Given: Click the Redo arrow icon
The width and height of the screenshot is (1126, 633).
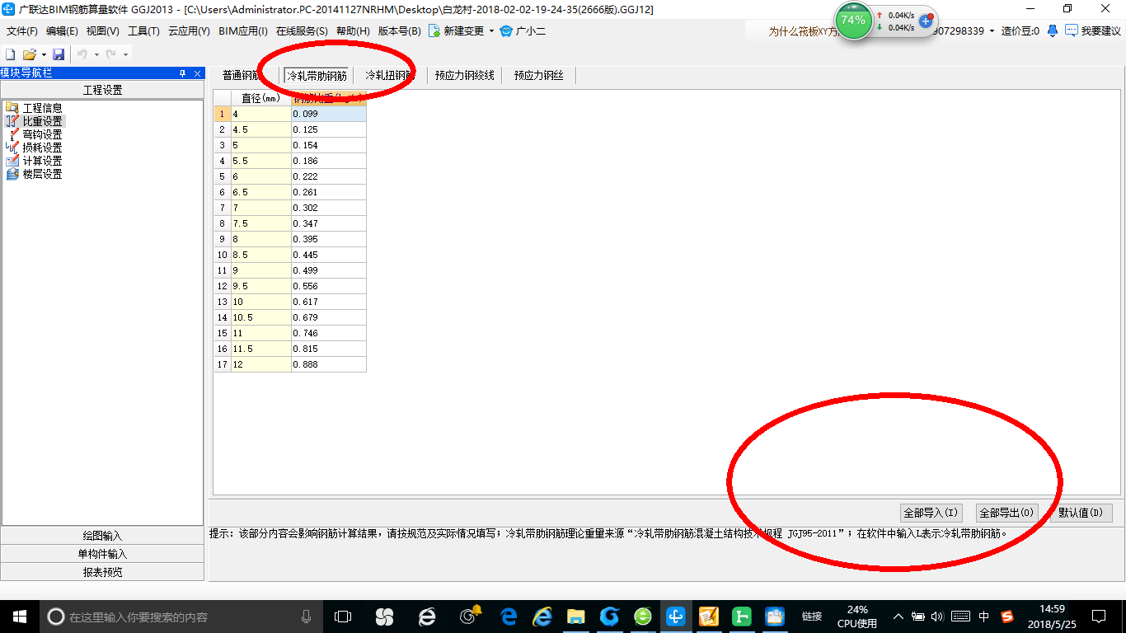Looking at the screenshot, I should (x=110, y=54).
